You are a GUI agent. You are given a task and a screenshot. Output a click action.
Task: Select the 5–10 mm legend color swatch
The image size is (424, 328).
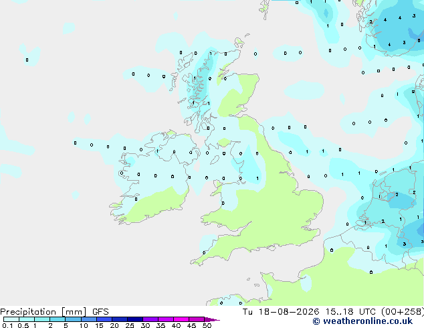(73, 319)
